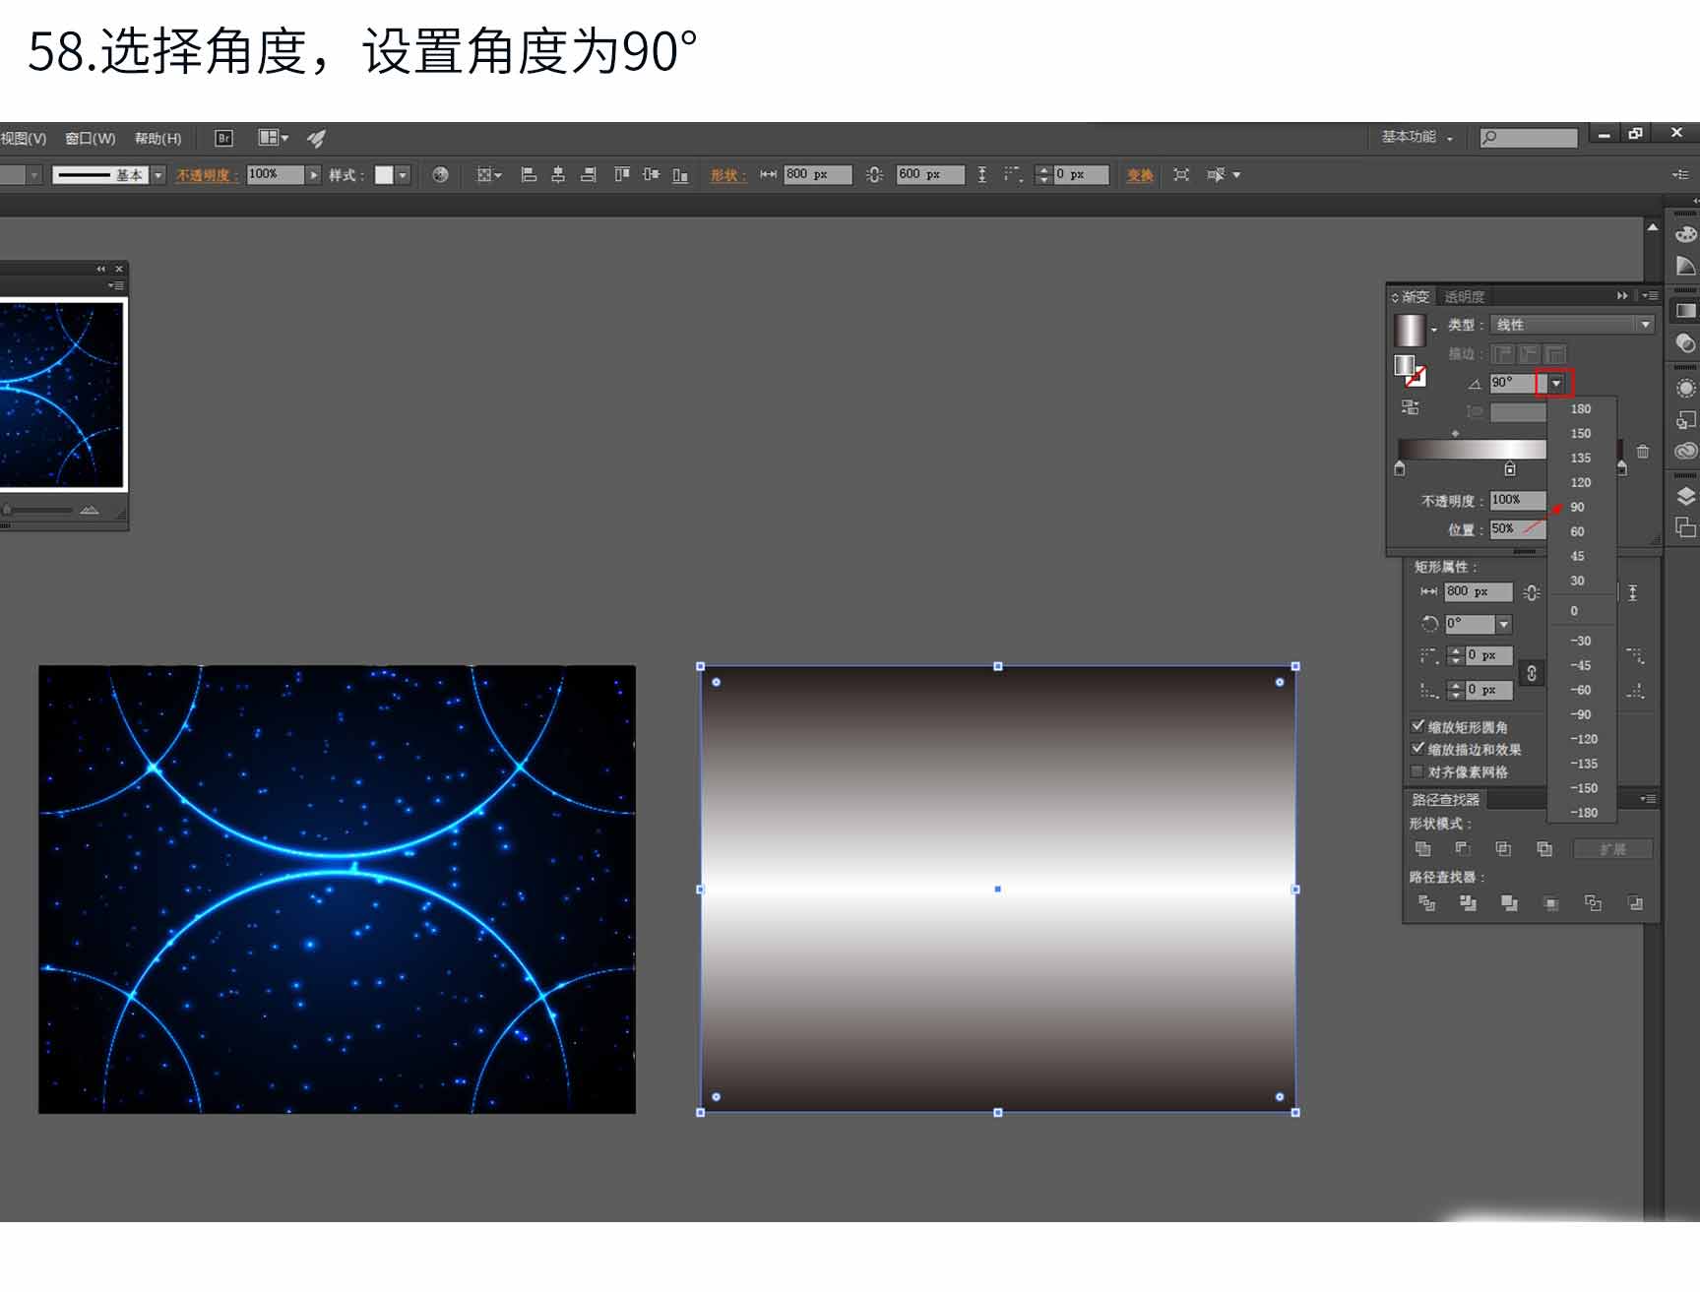Viewport: 1700px width, 1292px height.
Task: Open the align-to options dropdown
Action: click(489, 175)
